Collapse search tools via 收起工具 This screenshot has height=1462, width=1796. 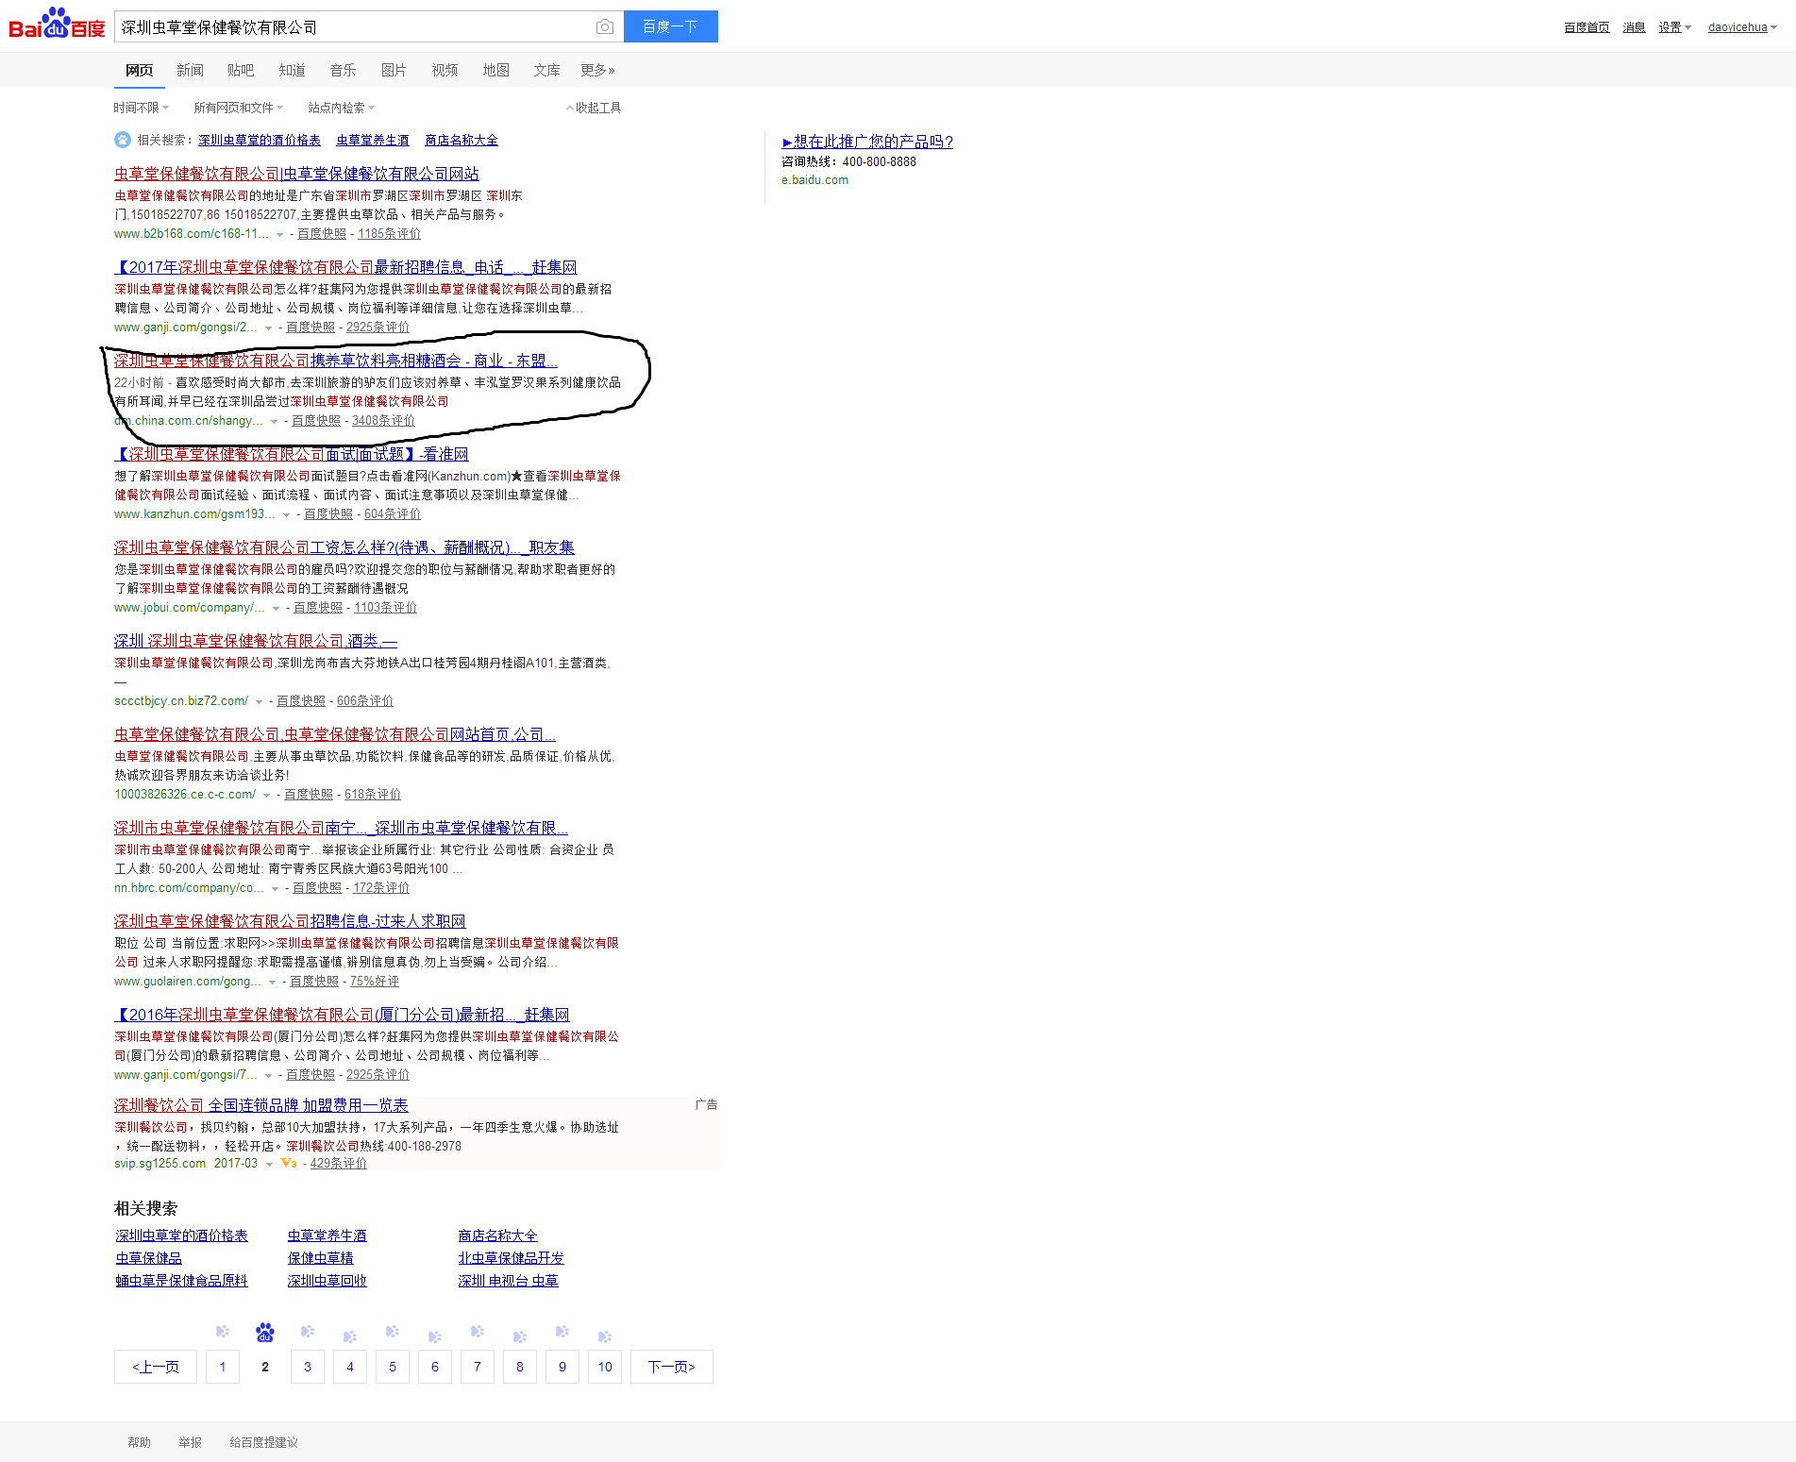click(x=594, y=108)
